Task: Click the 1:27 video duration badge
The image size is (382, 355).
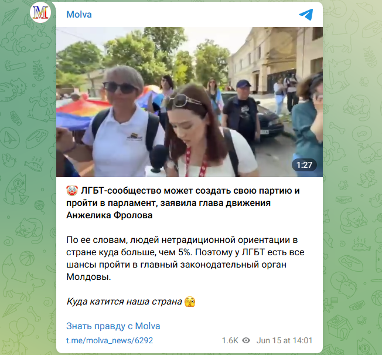Action: [x=304, y=165]
